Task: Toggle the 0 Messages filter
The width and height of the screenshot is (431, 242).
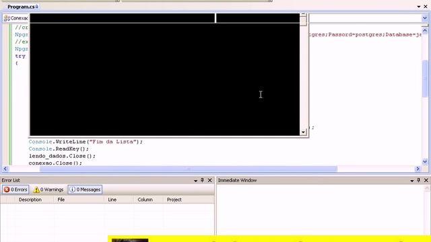Action: pos(85,190)
